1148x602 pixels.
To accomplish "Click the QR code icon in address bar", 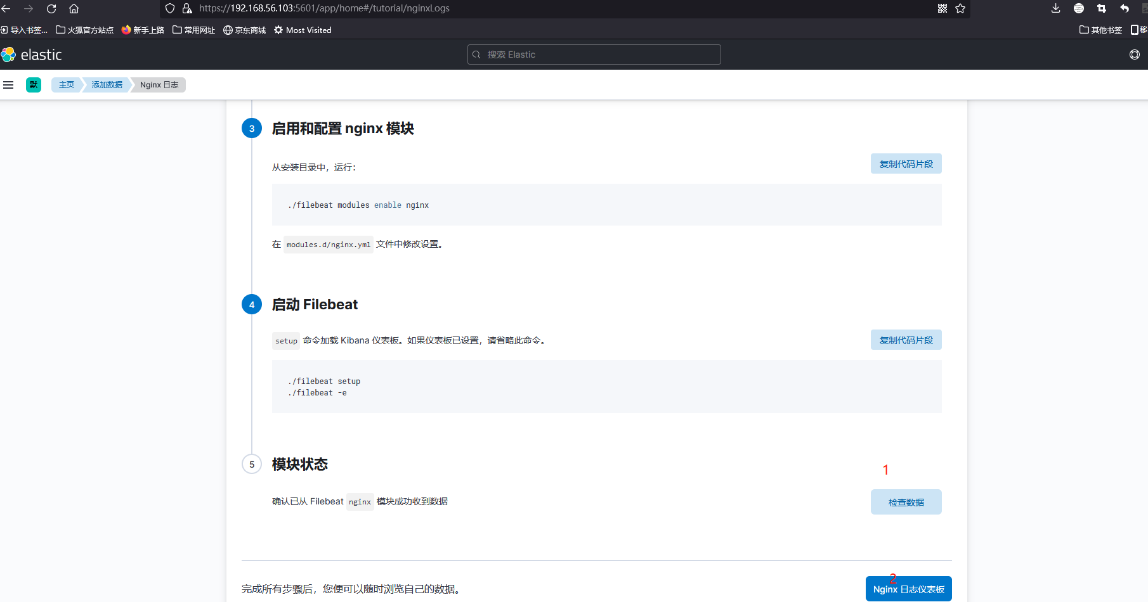I will pos(943,8).
